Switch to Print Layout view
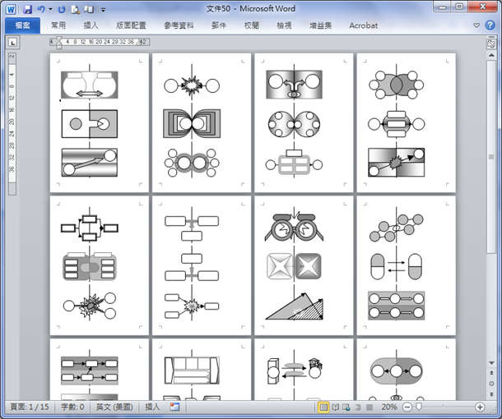Viewport: 502px width, 419px height. (x=323, y=407)
